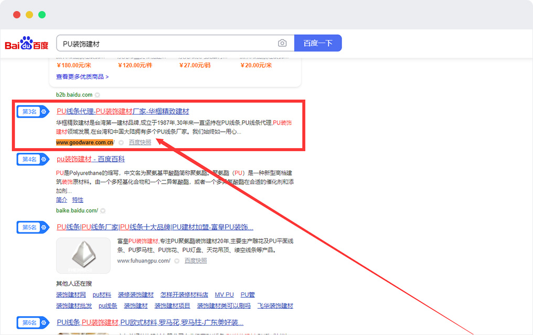The width and height of the screenshot is (533, 335).
Task: Click the ¥27.00元/码 price
Action: [x=195, y=65]
